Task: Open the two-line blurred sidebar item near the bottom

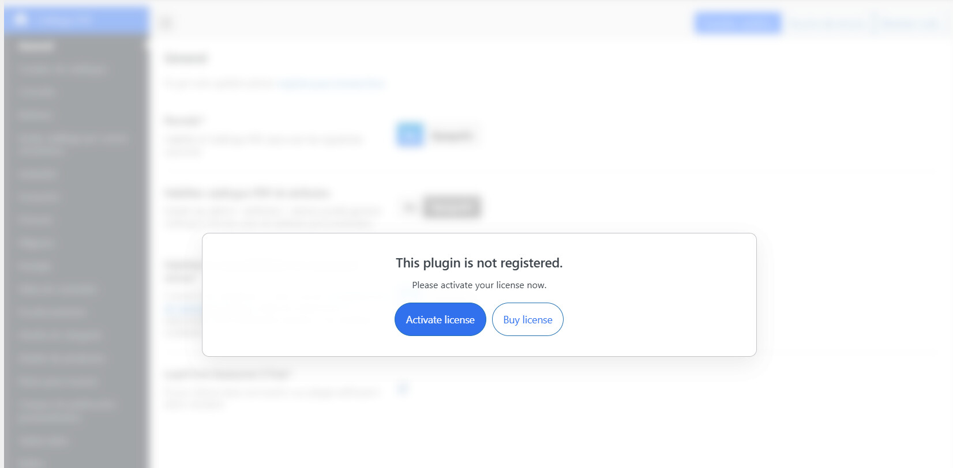Action: tap(67, 411)
